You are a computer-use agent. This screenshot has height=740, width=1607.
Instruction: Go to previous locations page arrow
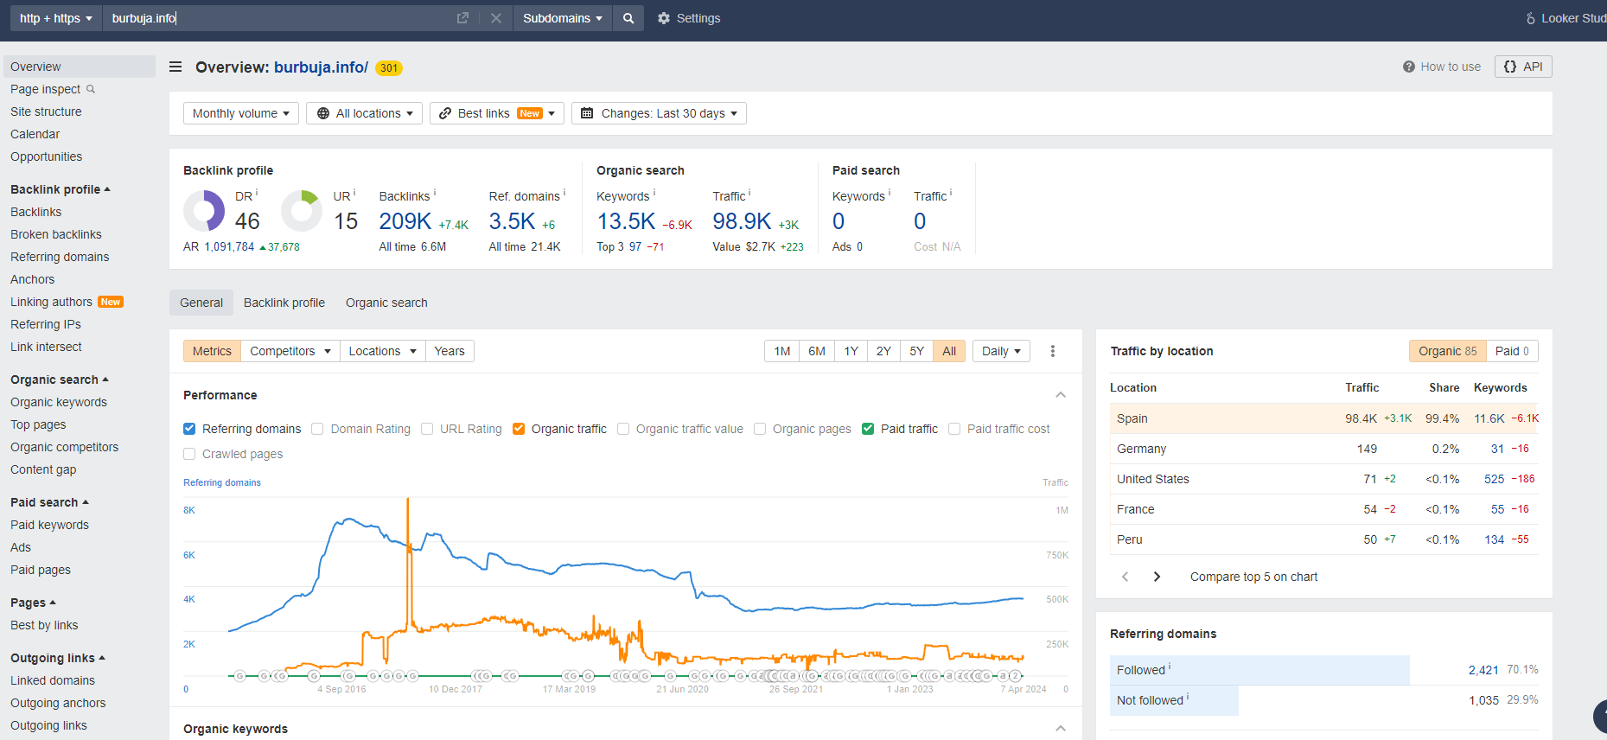pos(1125,577)
